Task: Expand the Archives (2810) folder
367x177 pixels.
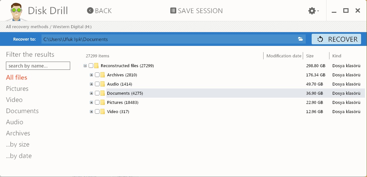Action: pyautogui.click(x=91, y=75)
